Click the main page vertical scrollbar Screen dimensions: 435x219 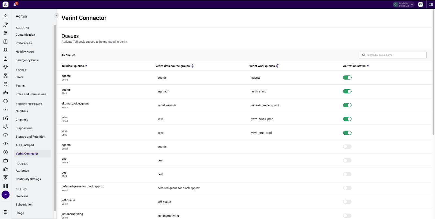click(x=433, y=72)
